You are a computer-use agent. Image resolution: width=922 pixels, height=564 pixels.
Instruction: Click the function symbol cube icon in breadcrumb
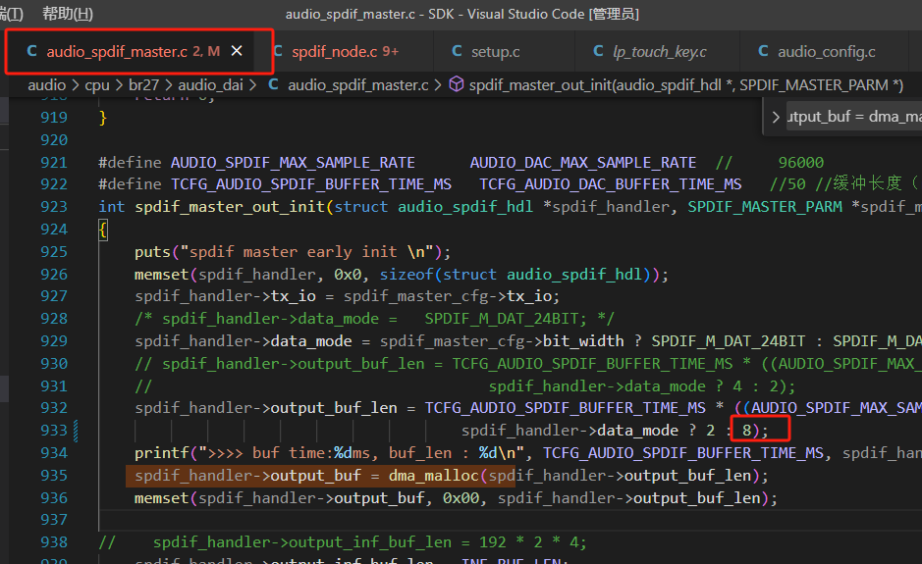457,84
